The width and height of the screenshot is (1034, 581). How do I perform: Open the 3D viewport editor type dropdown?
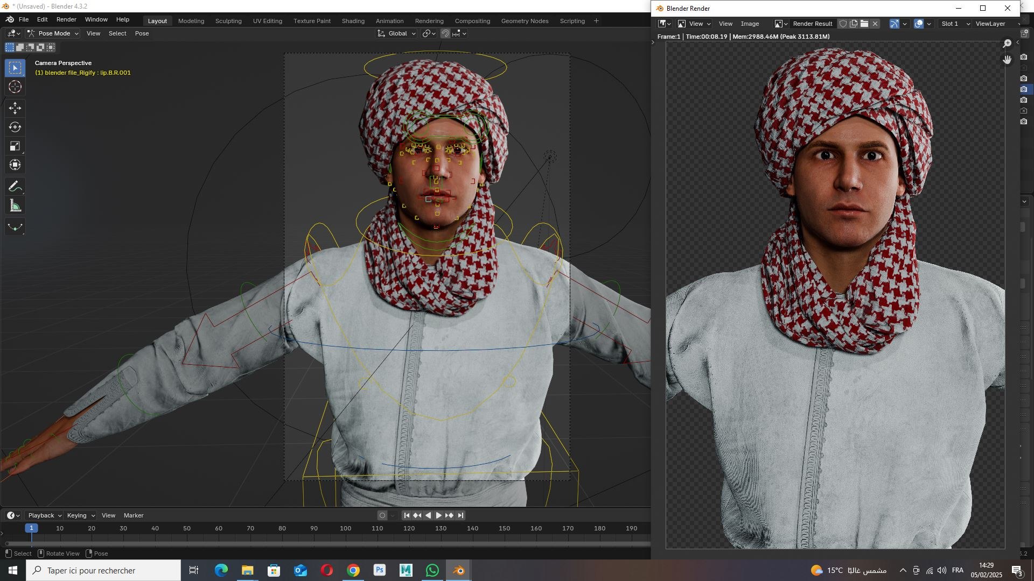tap(14, 33)
